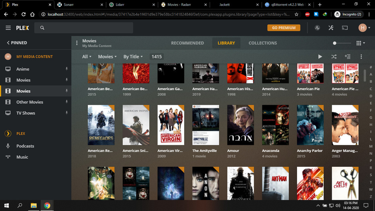
Task: Switch to the Jackett browser tab
Action: point(236,4)
